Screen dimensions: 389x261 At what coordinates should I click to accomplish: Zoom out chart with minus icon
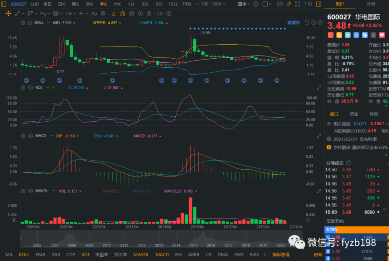[314, 23]
